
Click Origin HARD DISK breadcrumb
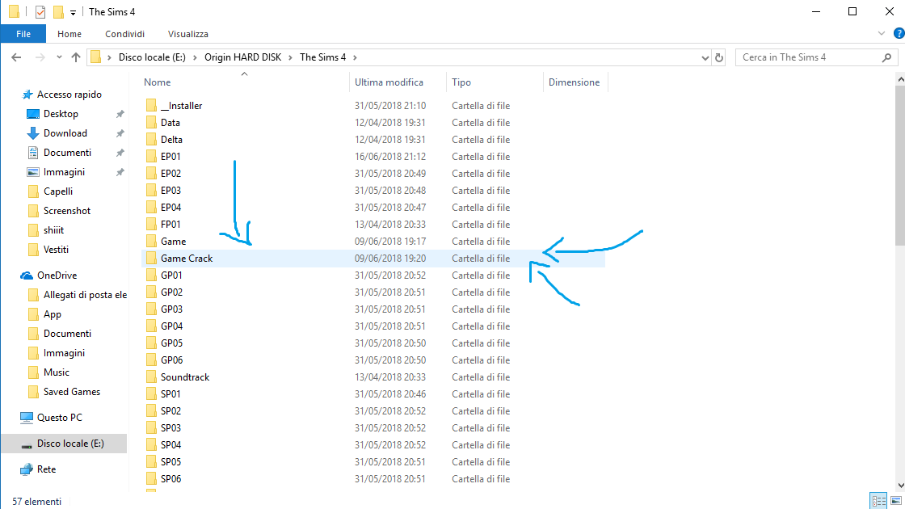[243, 57]
